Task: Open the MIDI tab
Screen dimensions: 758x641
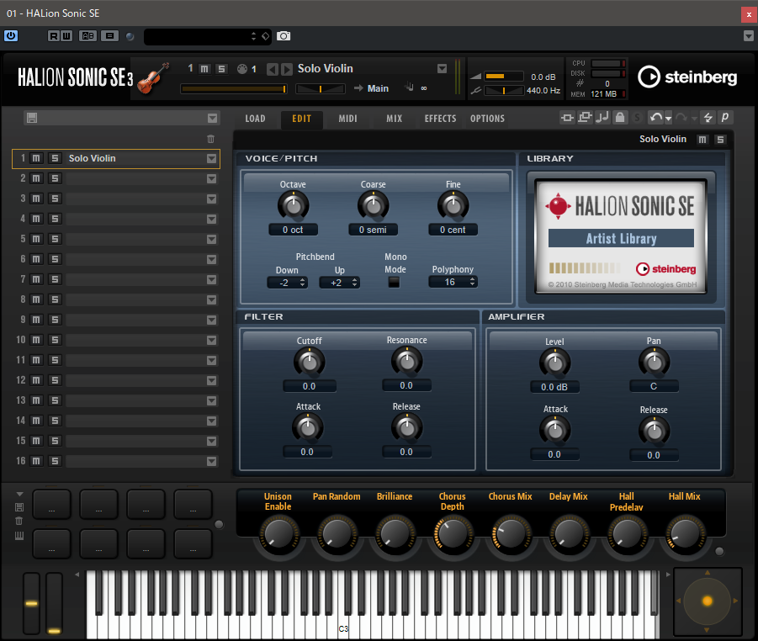Action: coord(347,119)
